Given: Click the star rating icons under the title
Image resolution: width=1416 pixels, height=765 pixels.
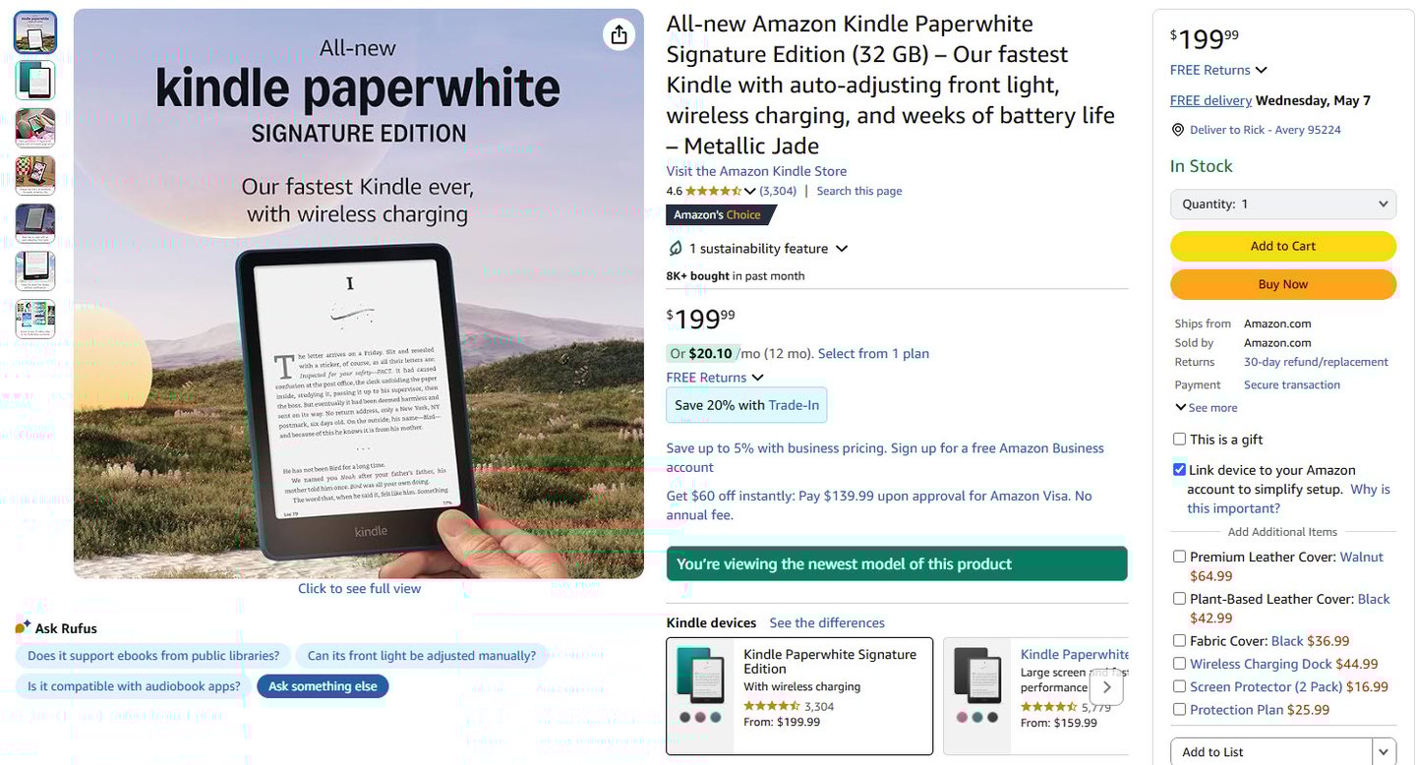Looking at the screenshot, I should click(x=713, y=191).
